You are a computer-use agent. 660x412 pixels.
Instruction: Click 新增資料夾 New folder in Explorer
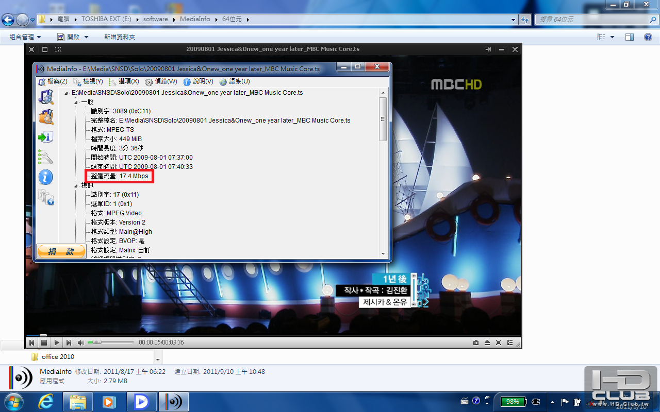click(120, 37)
